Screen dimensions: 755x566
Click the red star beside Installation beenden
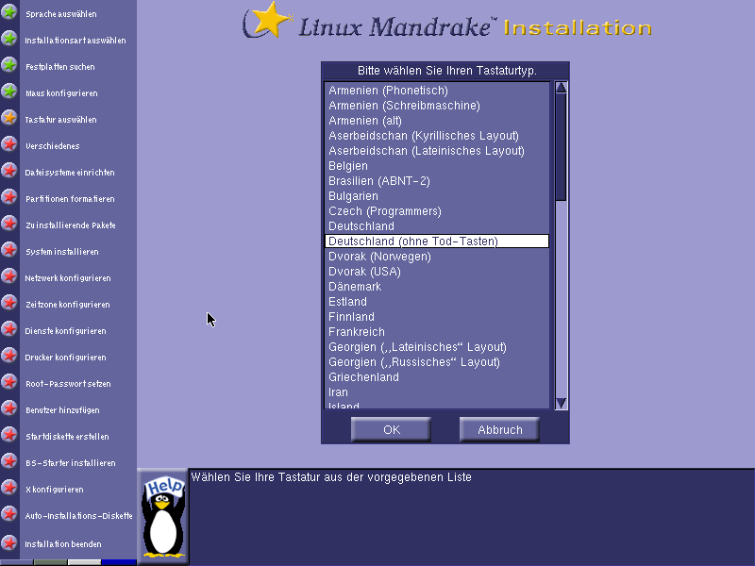pyautogui.click(x=9, y=543)
